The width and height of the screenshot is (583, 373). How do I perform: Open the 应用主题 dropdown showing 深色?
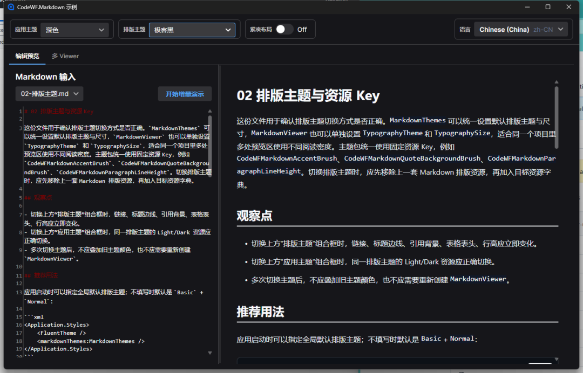coord(74,30)
